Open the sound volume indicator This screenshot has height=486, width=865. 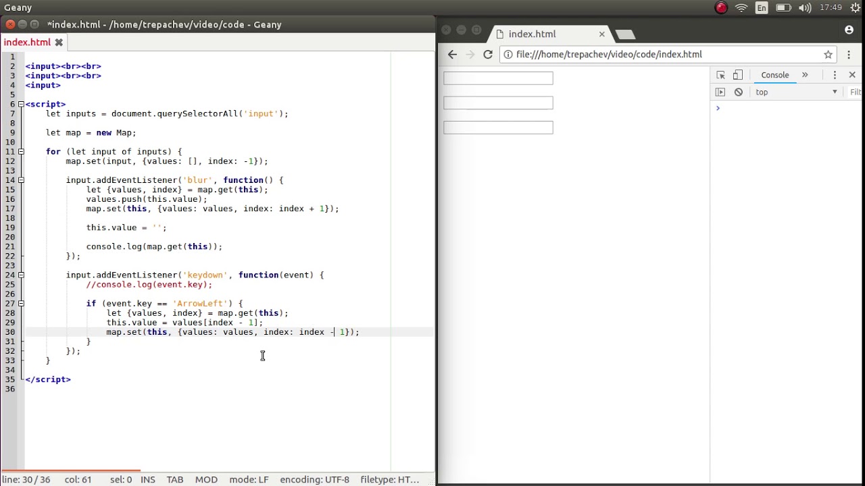(805, 8)
